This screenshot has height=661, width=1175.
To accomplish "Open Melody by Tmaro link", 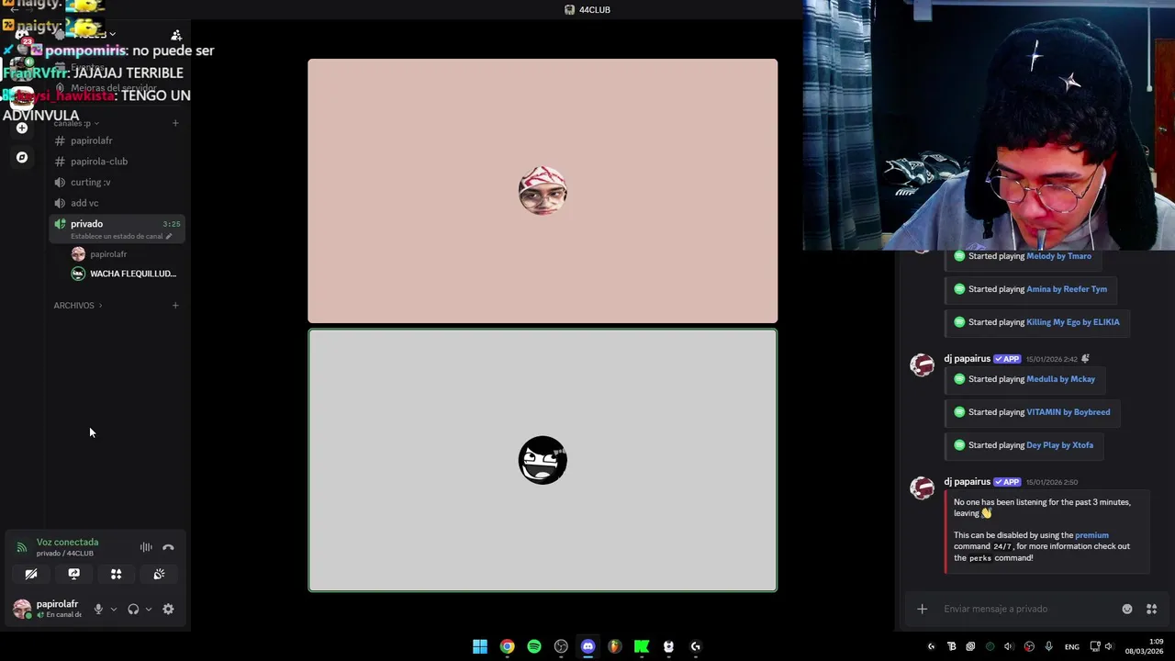I will tap(1058, 256).
